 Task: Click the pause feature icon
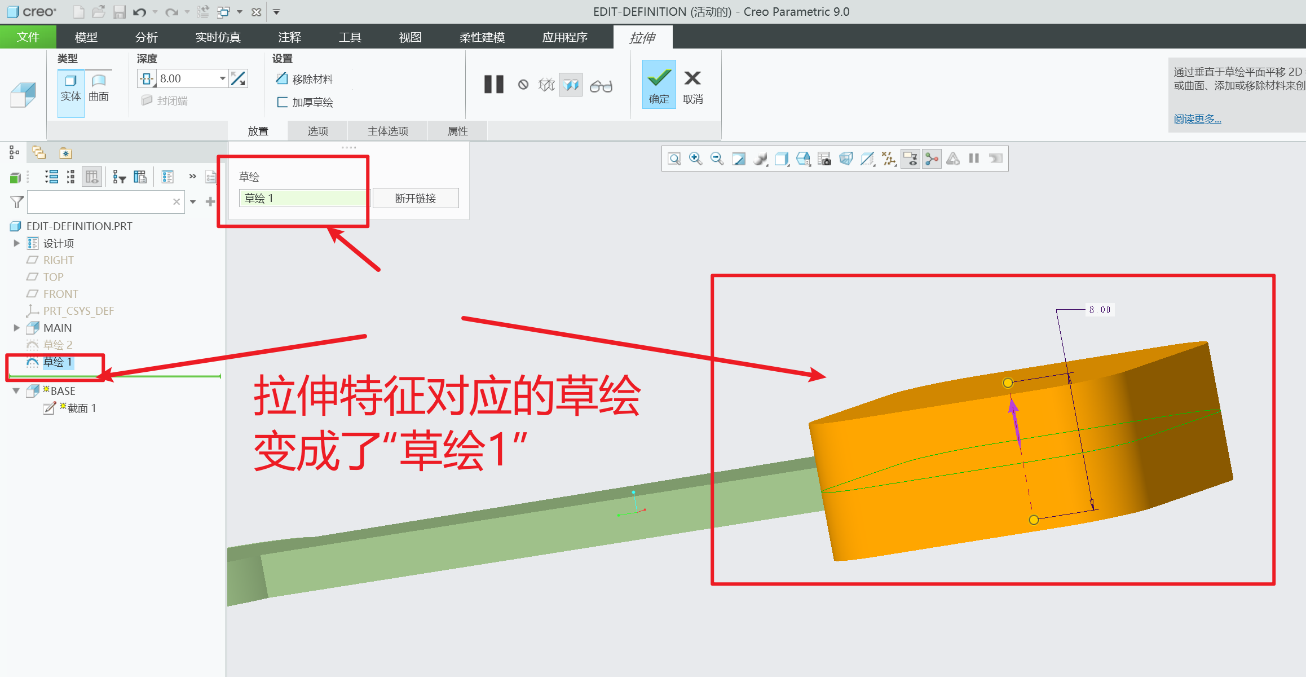click(493, 85)
